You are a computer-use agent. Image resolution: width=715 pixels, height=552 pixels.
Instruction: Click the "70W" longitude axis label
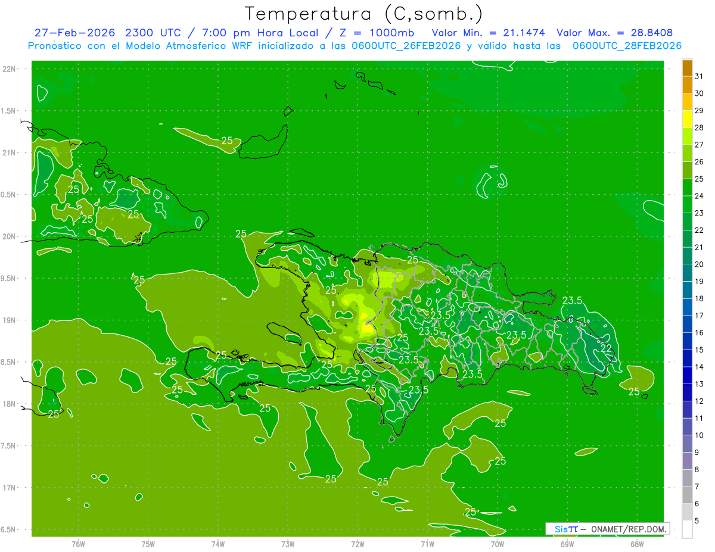[x=498, y=544]
